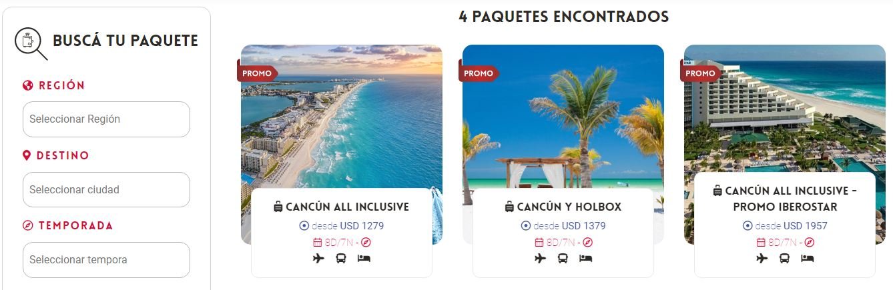Open the Seleccionar Región dropdown
This screenshot has width=893, height=290.
tap(106, 119)
